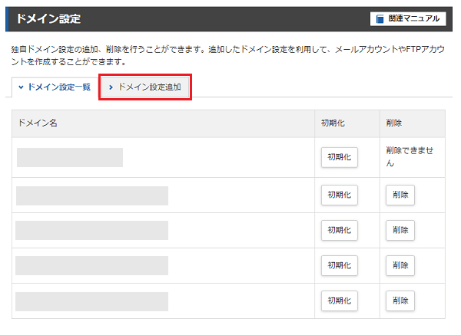461x335 pixels.
Task: Click 初期化 button in the second domain row
Action: click(x=340, y=195)
